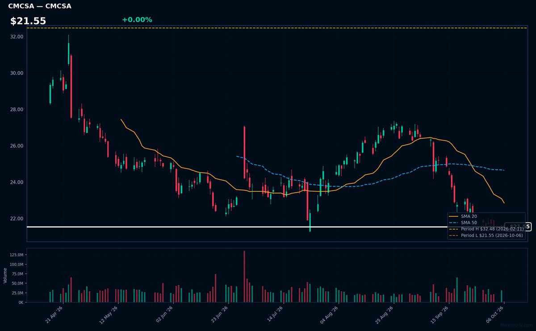The width and height of the screenshot is (536, 331).
Task: Click the 26.00 price axis label
Action: 17,146
